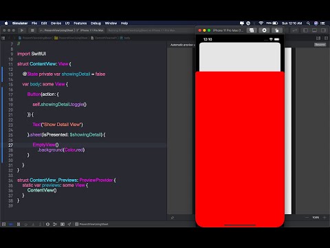Open the Window menu

[111, 23]
